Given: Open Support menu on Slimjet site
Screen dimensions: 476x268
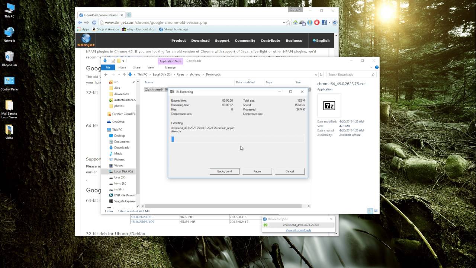Looking at the screenshot, I should point(222,41).
